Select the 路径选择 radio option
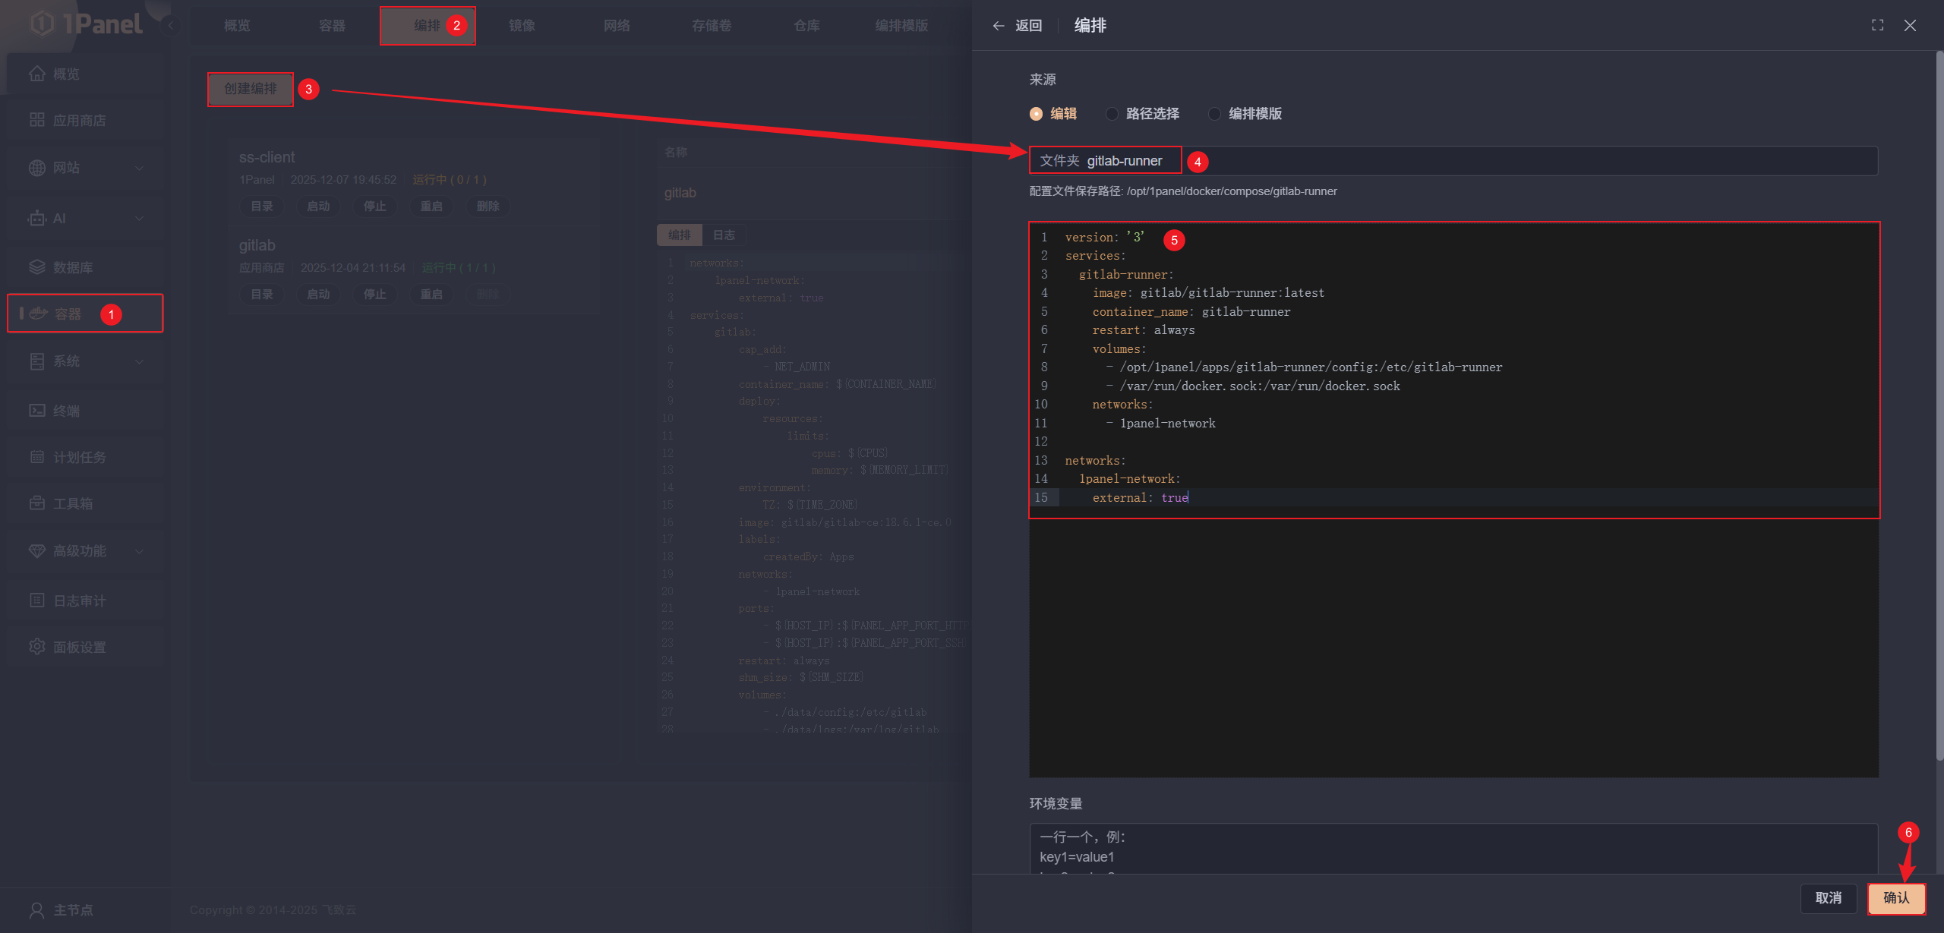The image size is (1944, 933). pos(1112,113)
